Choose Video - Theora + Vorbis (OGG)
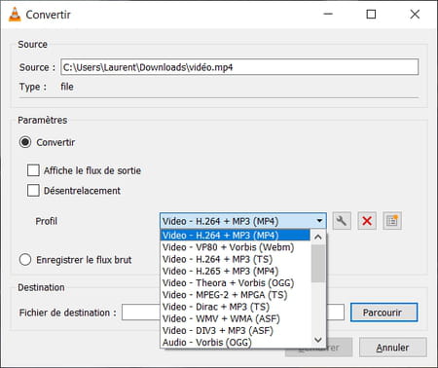 click(235, 283)
